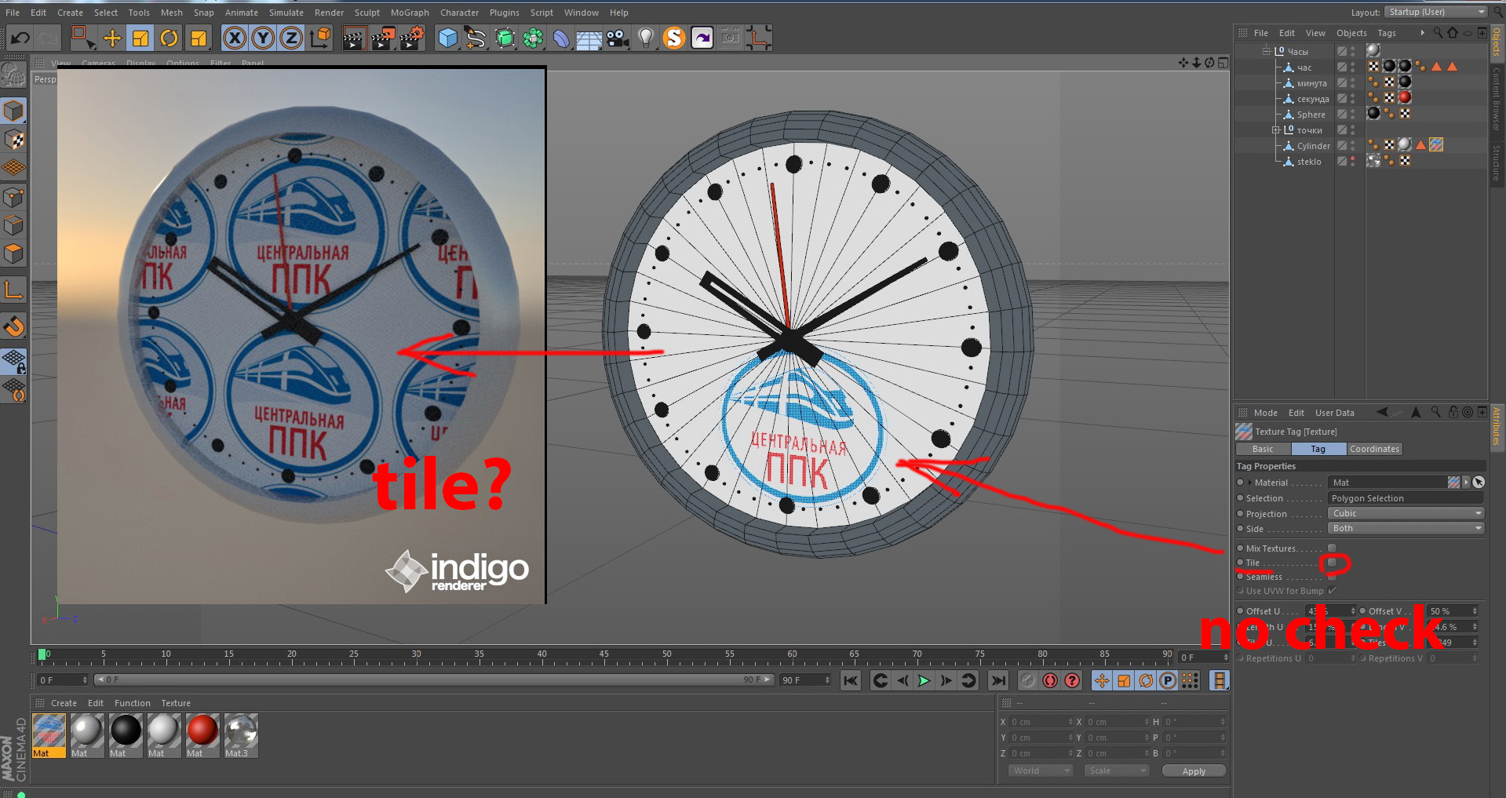Add a camera object

click(618, 38)
